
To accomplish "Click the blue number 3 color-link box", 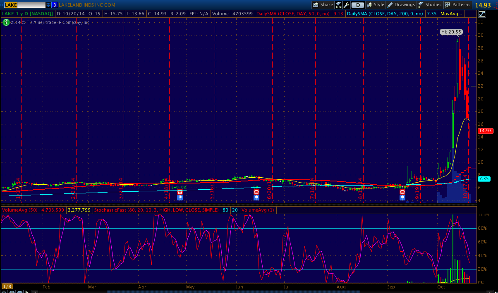I will pyautogui.click(x=55, y=5).
